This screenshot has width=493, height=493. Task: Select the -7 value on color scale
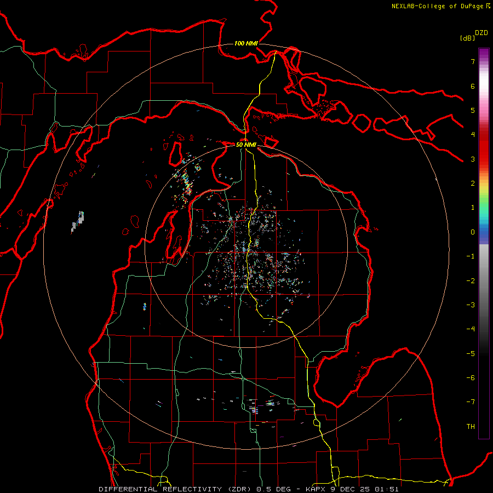[x=471, y=402]
